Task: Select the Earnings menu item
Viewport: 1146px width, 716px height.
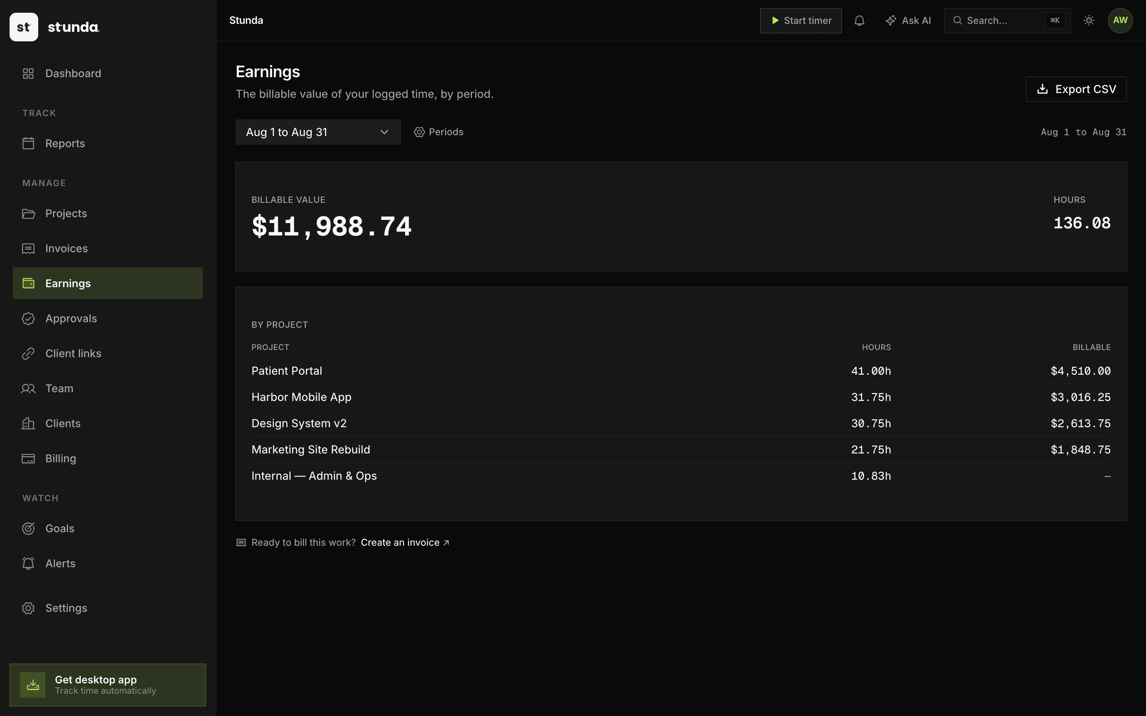Action: pos(108,283)
